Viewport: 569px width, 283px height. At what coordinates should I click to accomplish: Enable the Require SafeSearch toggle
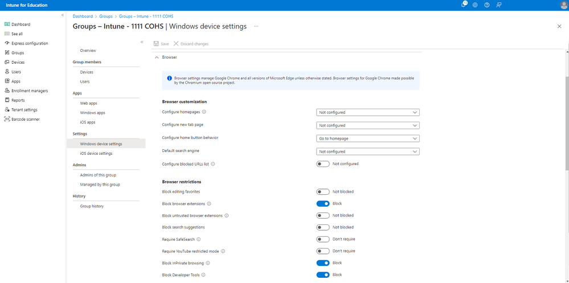[x=323, y=239]
